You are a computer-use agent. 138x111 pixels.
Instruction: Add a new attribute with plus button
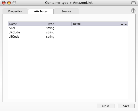122,24
